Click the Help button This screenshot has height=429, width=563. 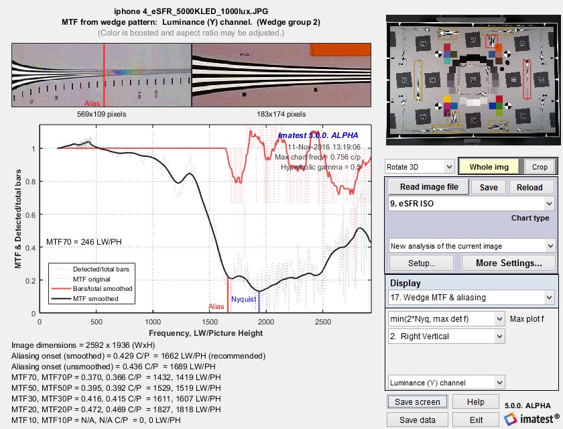pyautogui.click(x=475, y=402)
